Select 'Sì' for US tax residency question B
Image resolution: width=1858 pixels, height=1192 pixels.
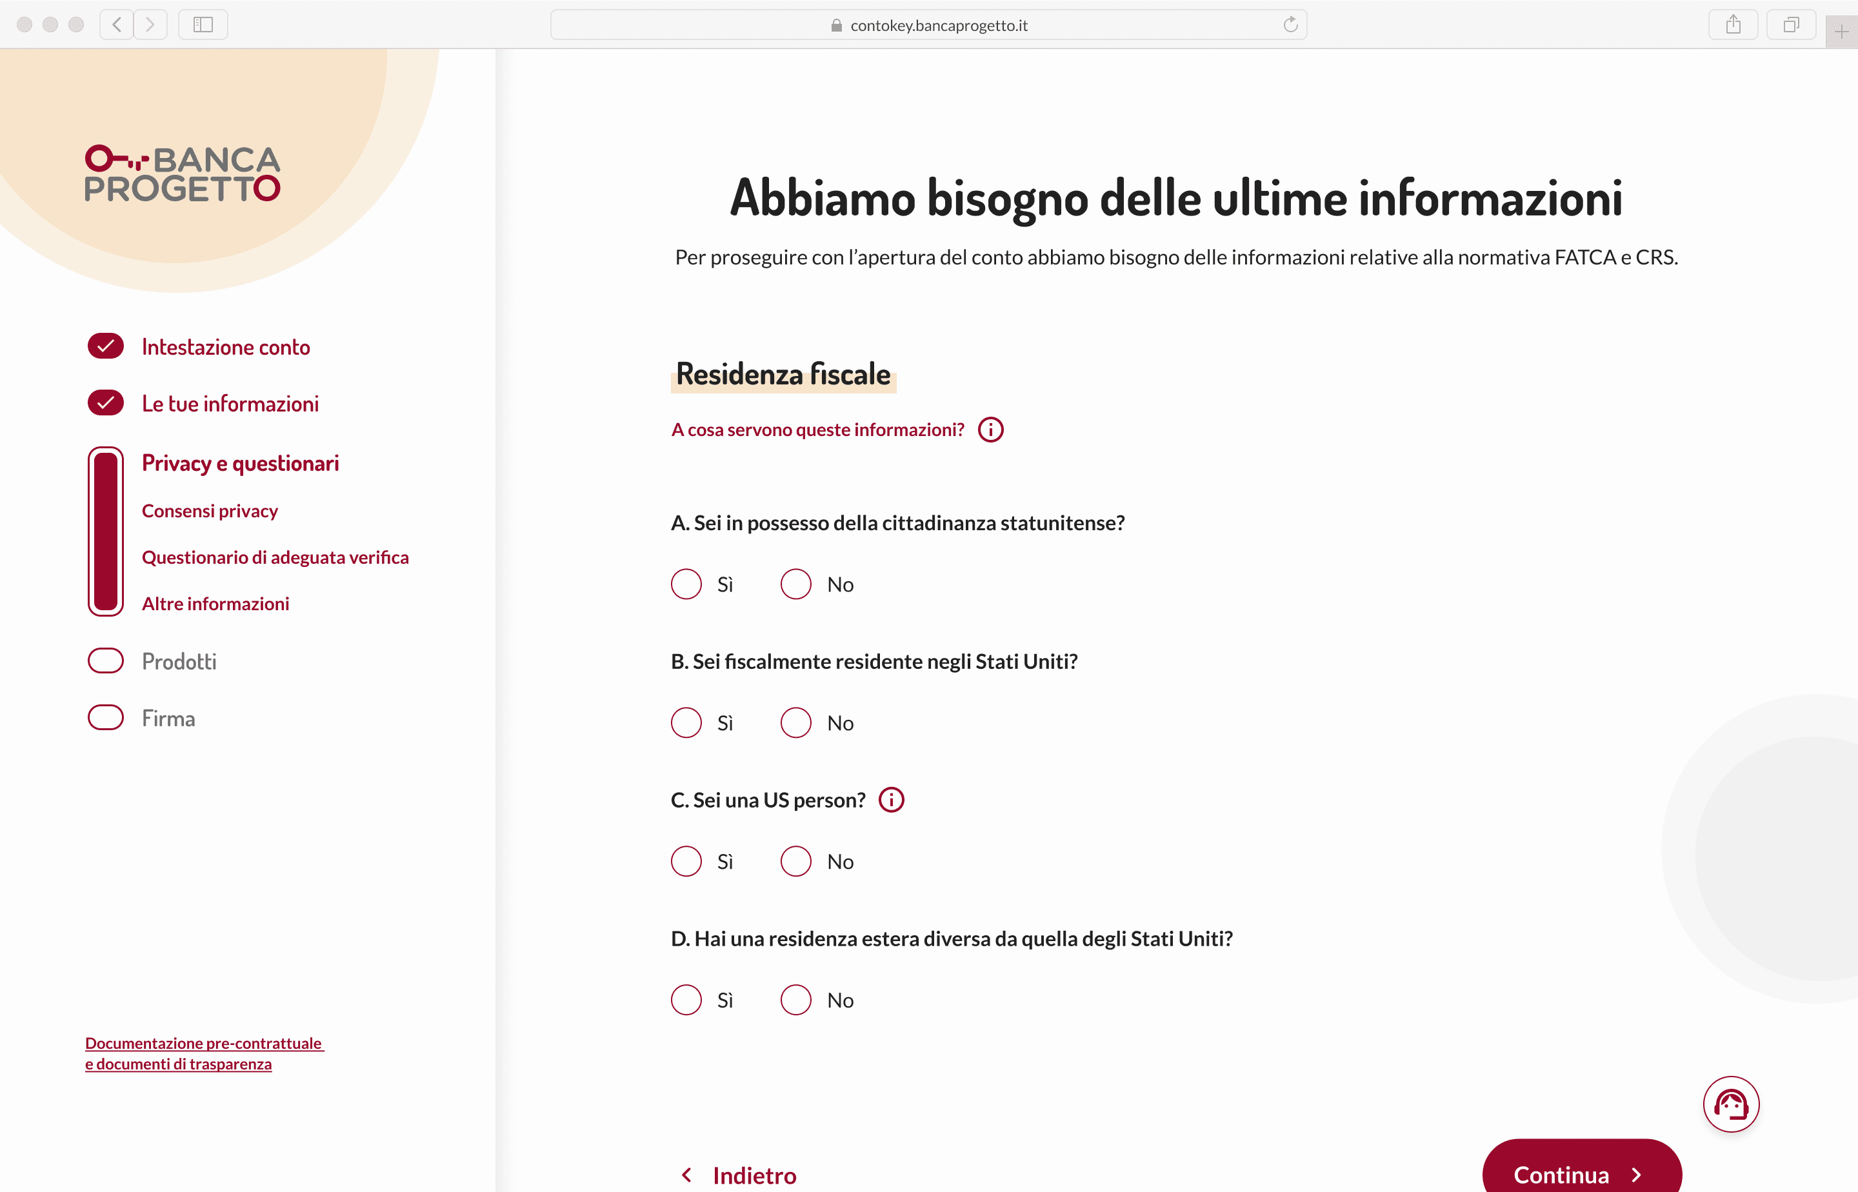[x=686, y=723]
